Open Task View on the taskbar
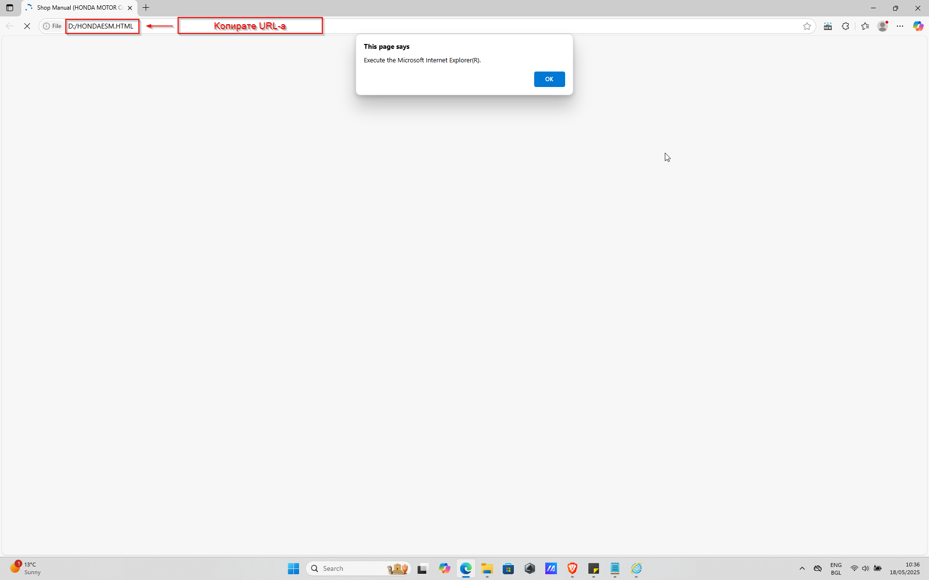 point(423,568)
